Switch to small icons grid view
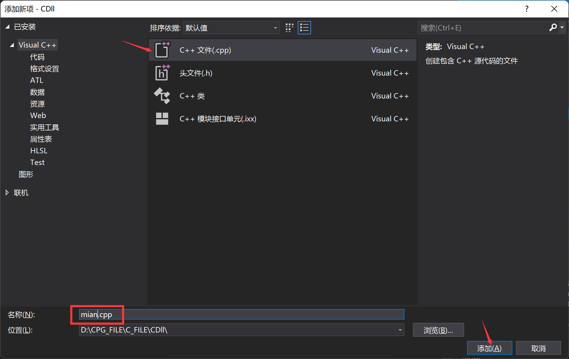This screenshot has height=359, width=569. [x=289, y=28]
